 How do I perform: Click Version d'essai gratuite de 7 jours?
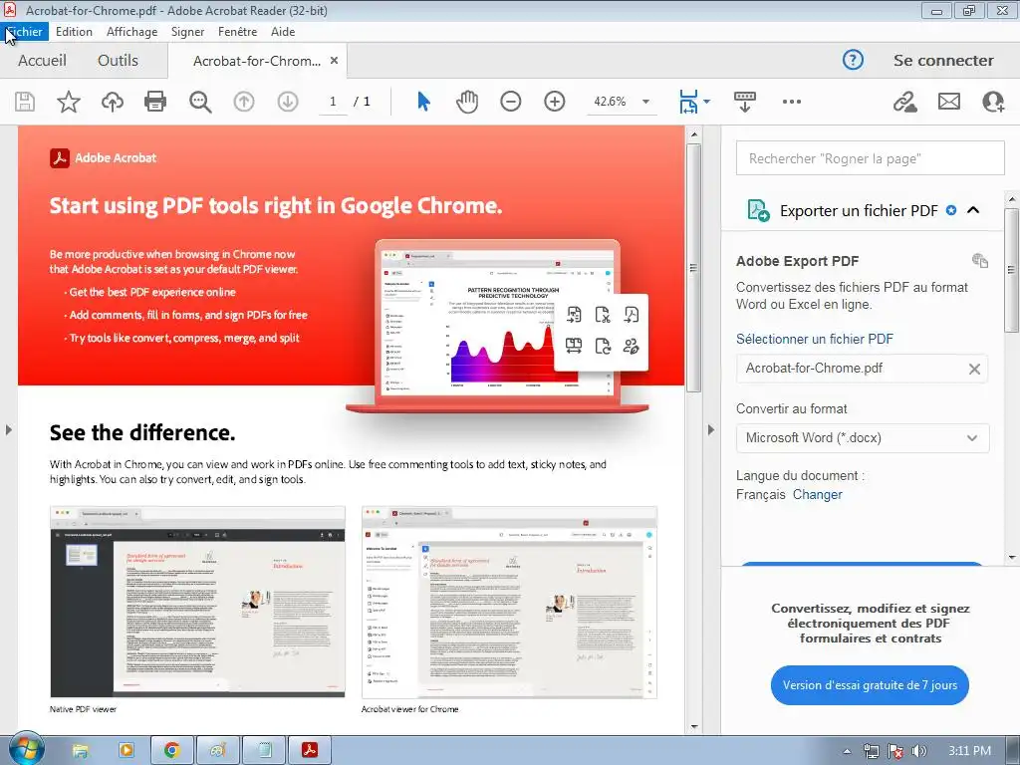click(x=870, y=685)
